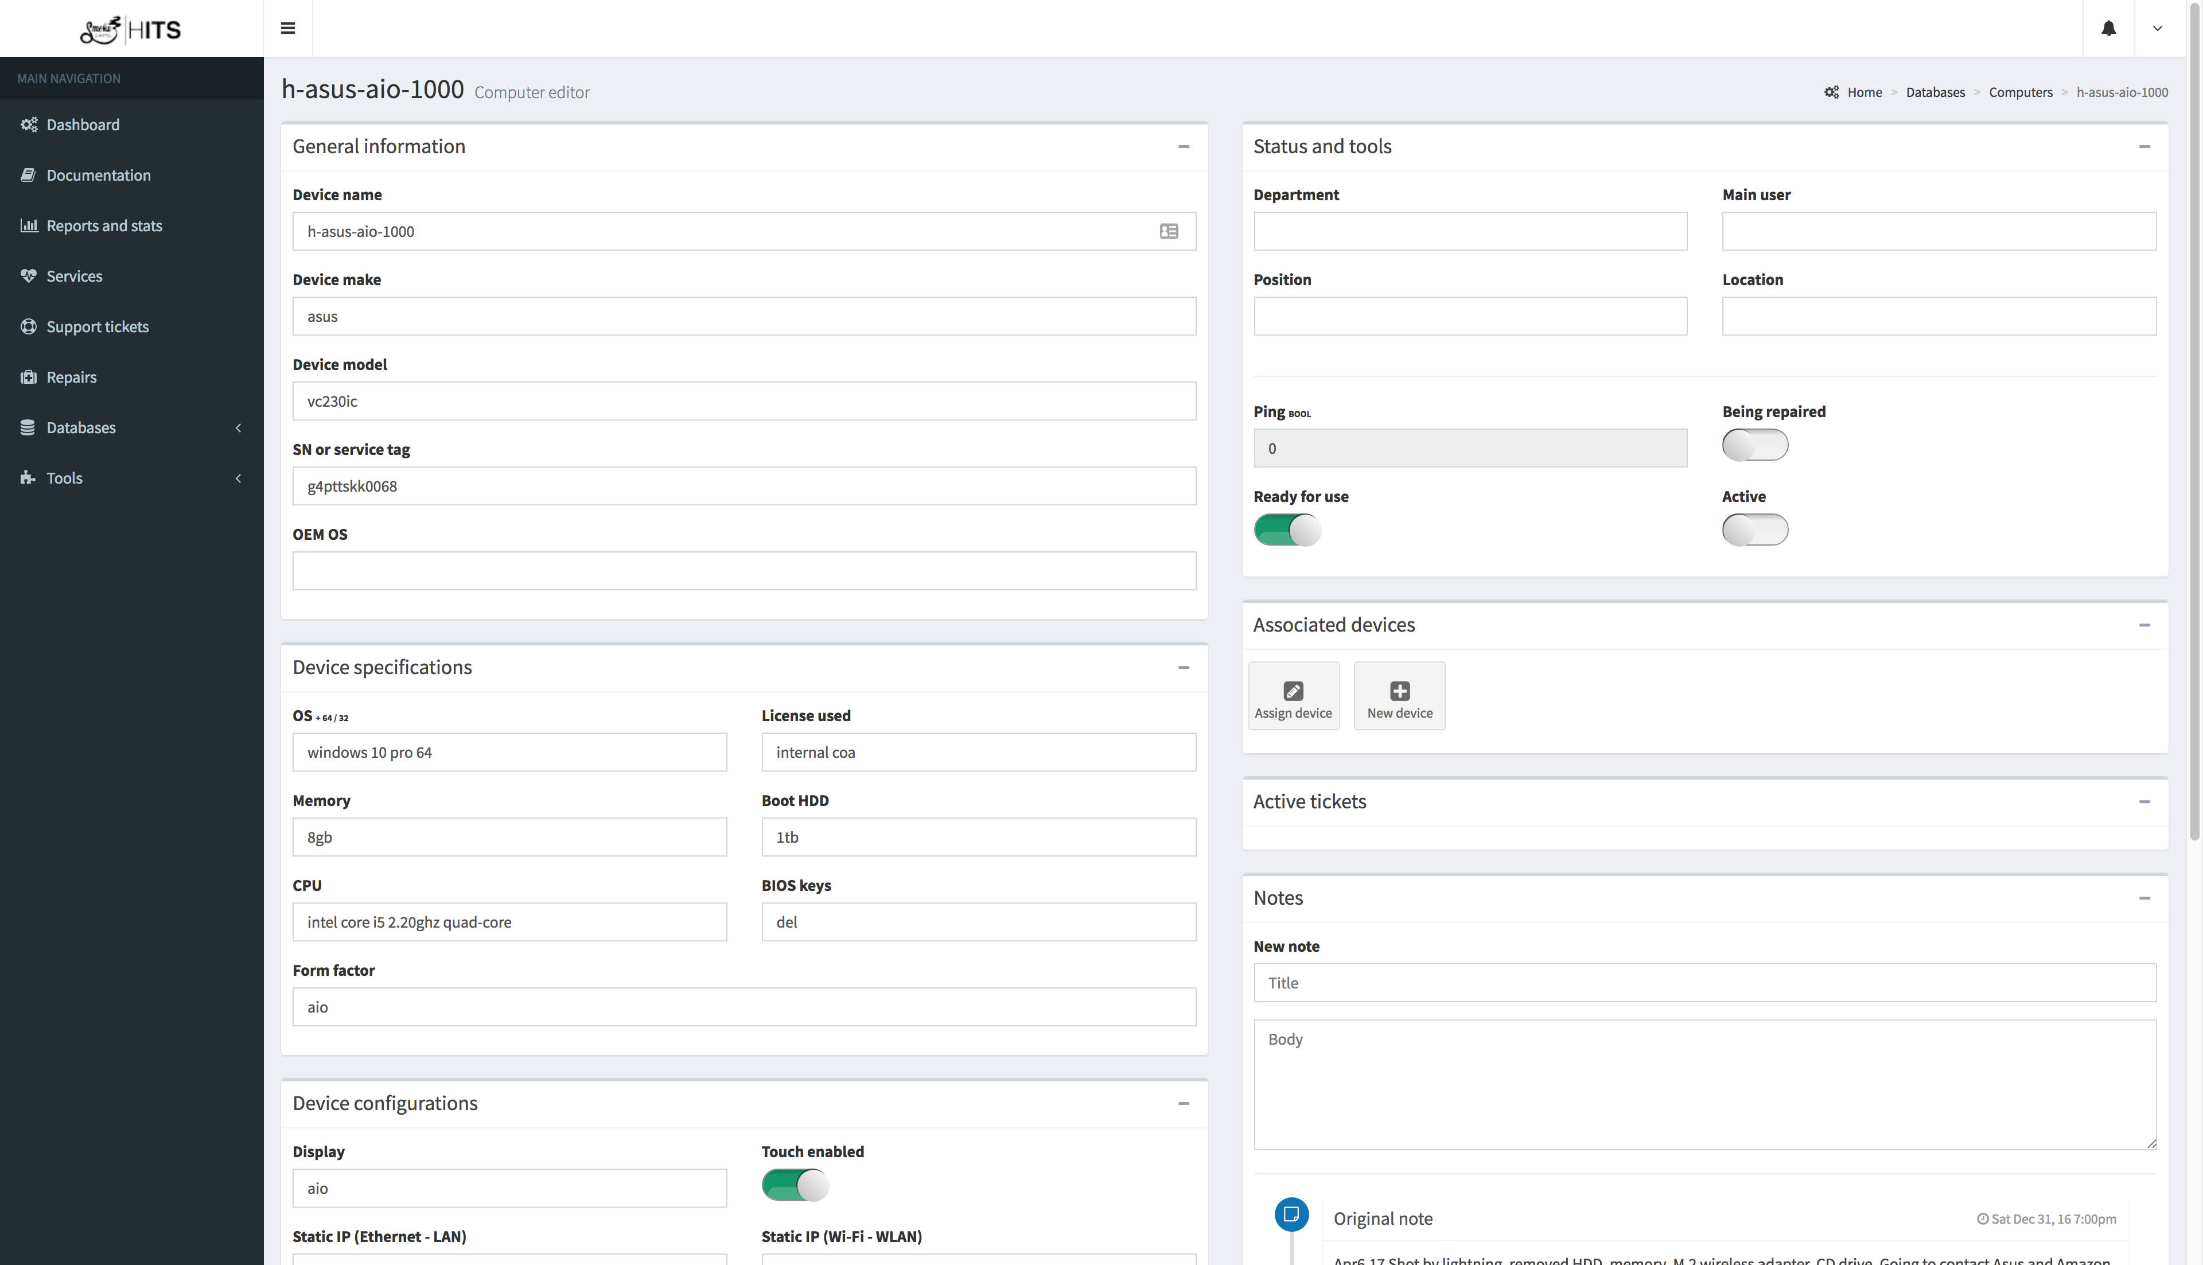Click the Assign device icon button
Viewport: 2203px width, 1265px height.
pyautogui.click(x=1294, y=696)
